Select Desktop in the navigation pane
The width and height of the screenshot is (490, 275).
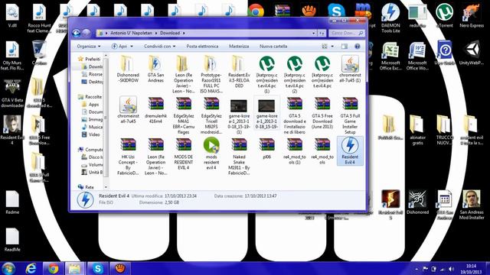click(x=92, y=82)
